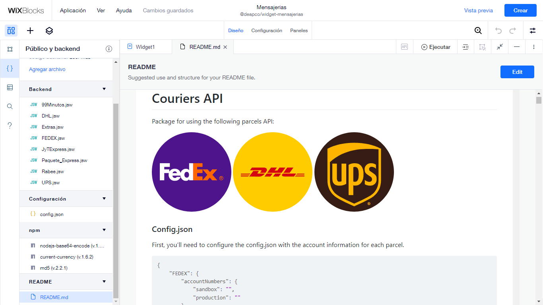Click the Mensajerias app title
The width and height of the screenshot is (543, 305).
click(271, 7)
